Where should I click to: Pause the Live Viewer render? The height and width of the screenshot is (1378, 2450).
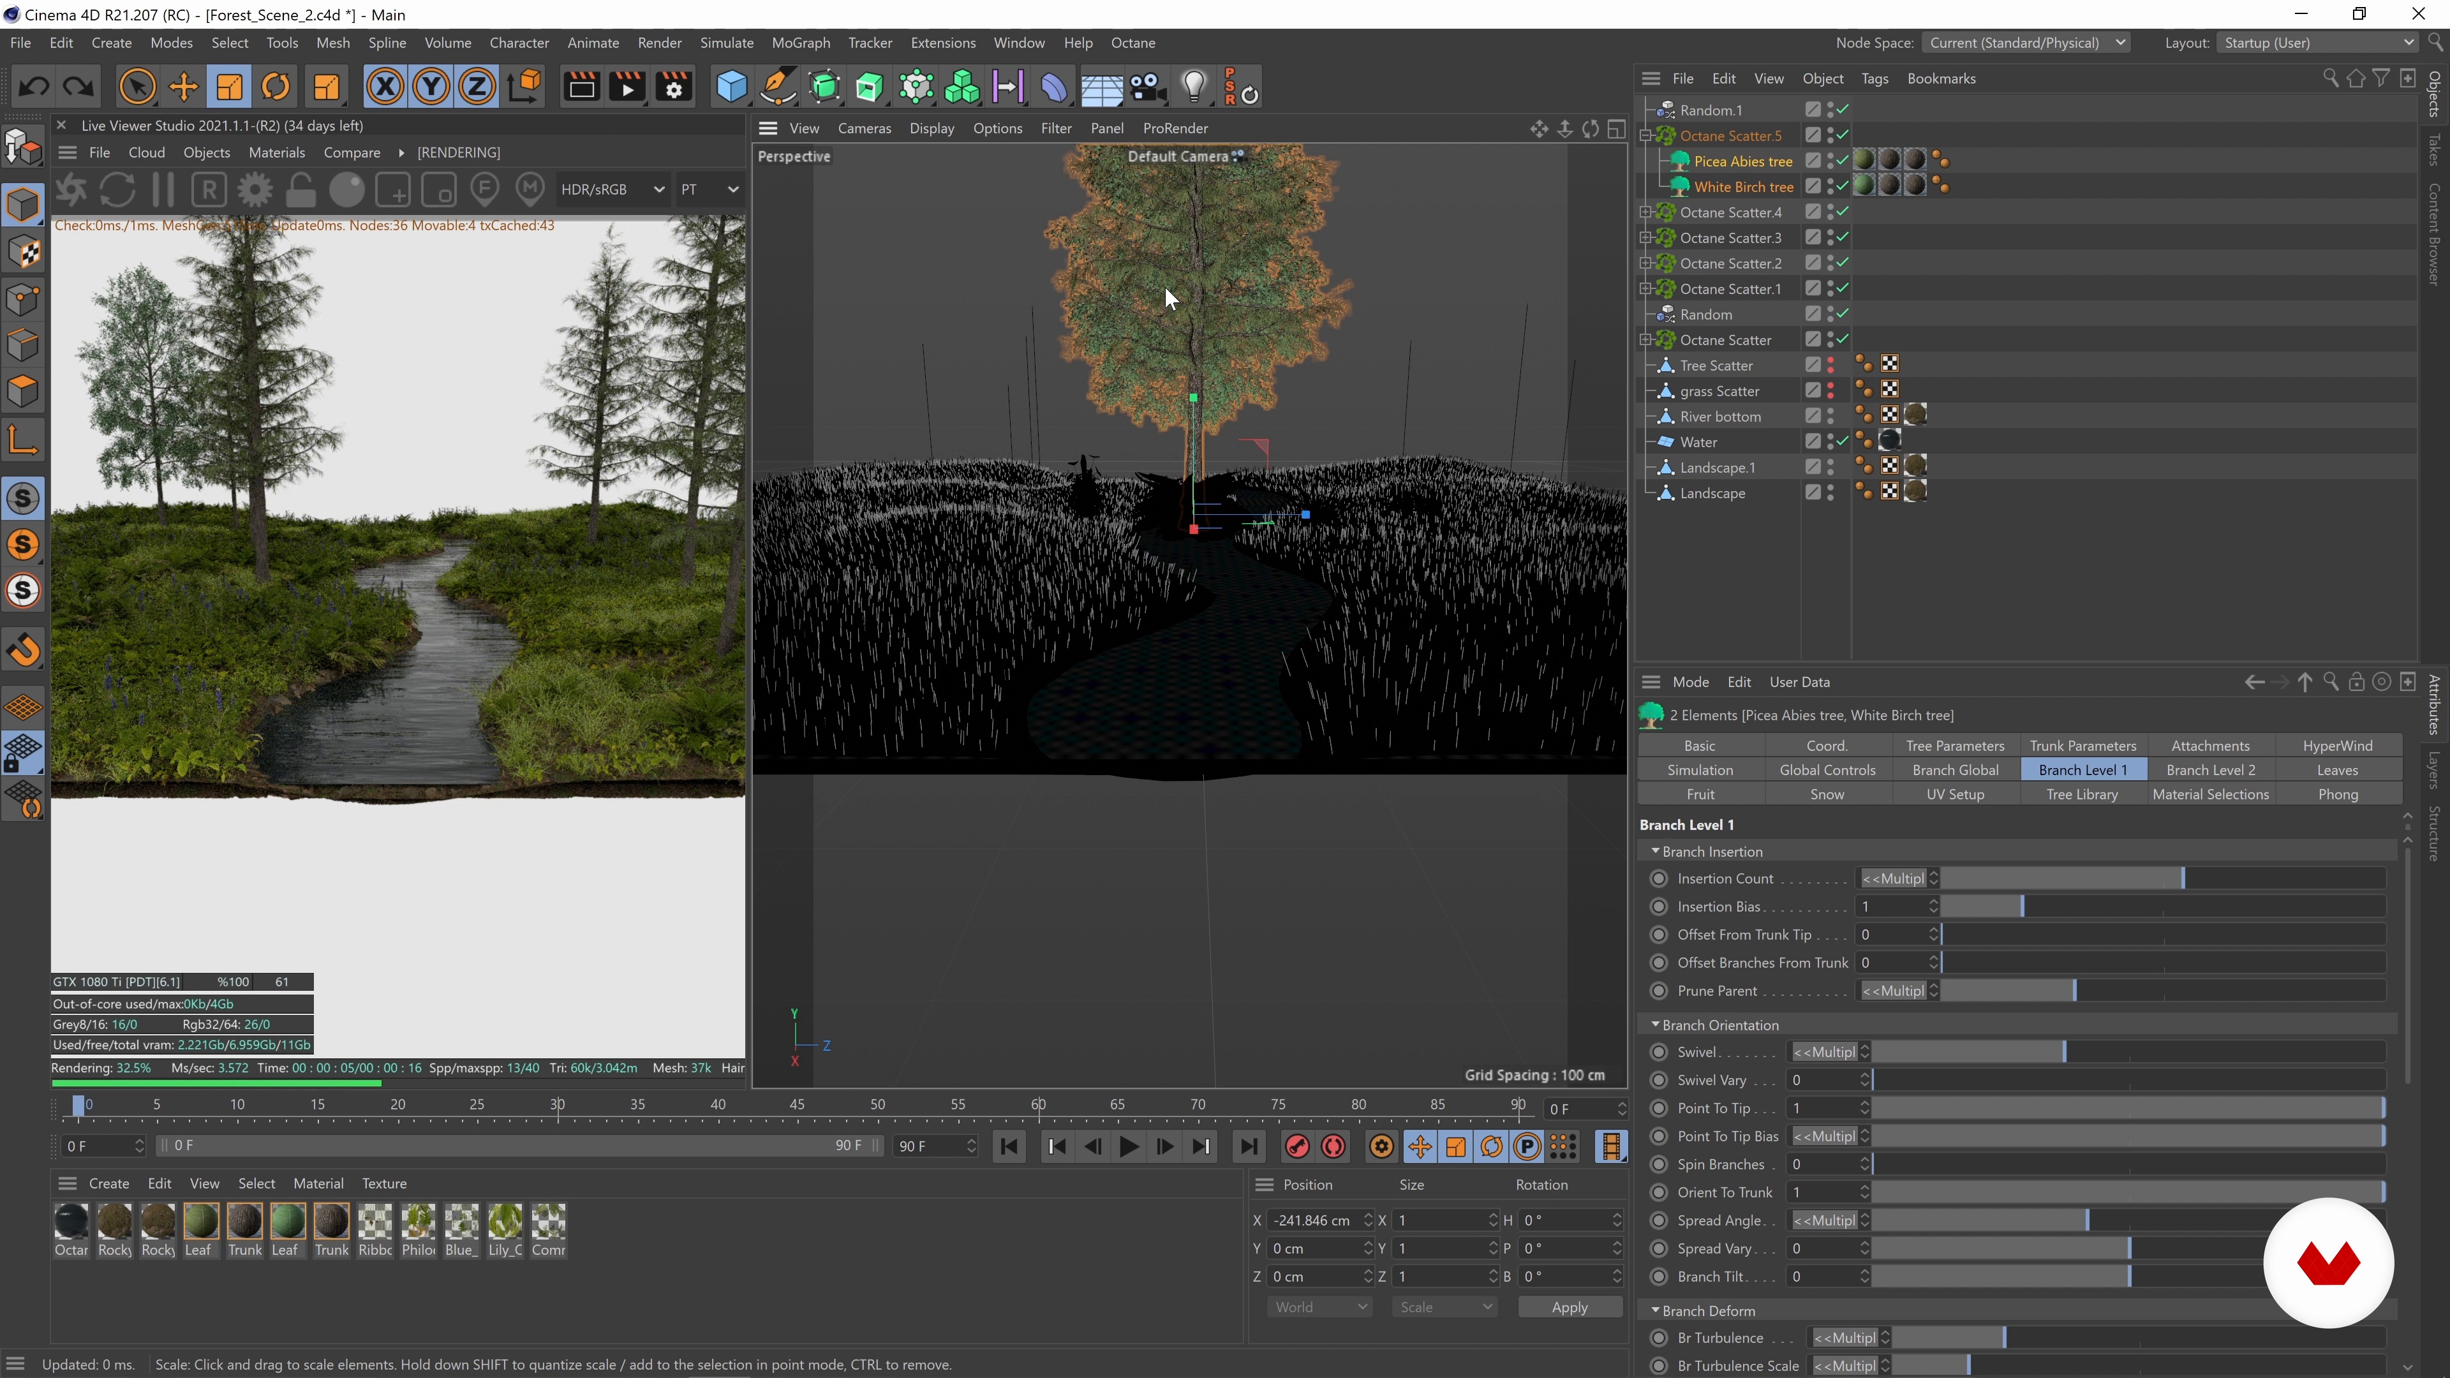tap(163, 189)
